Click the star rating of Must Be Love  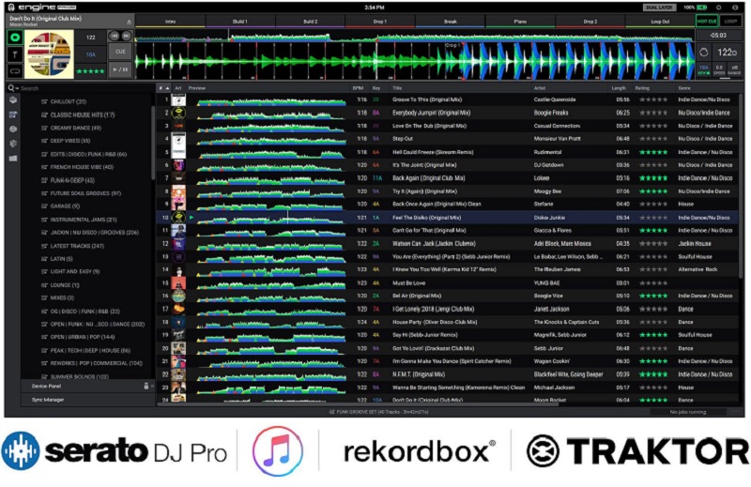pos(653,283)
